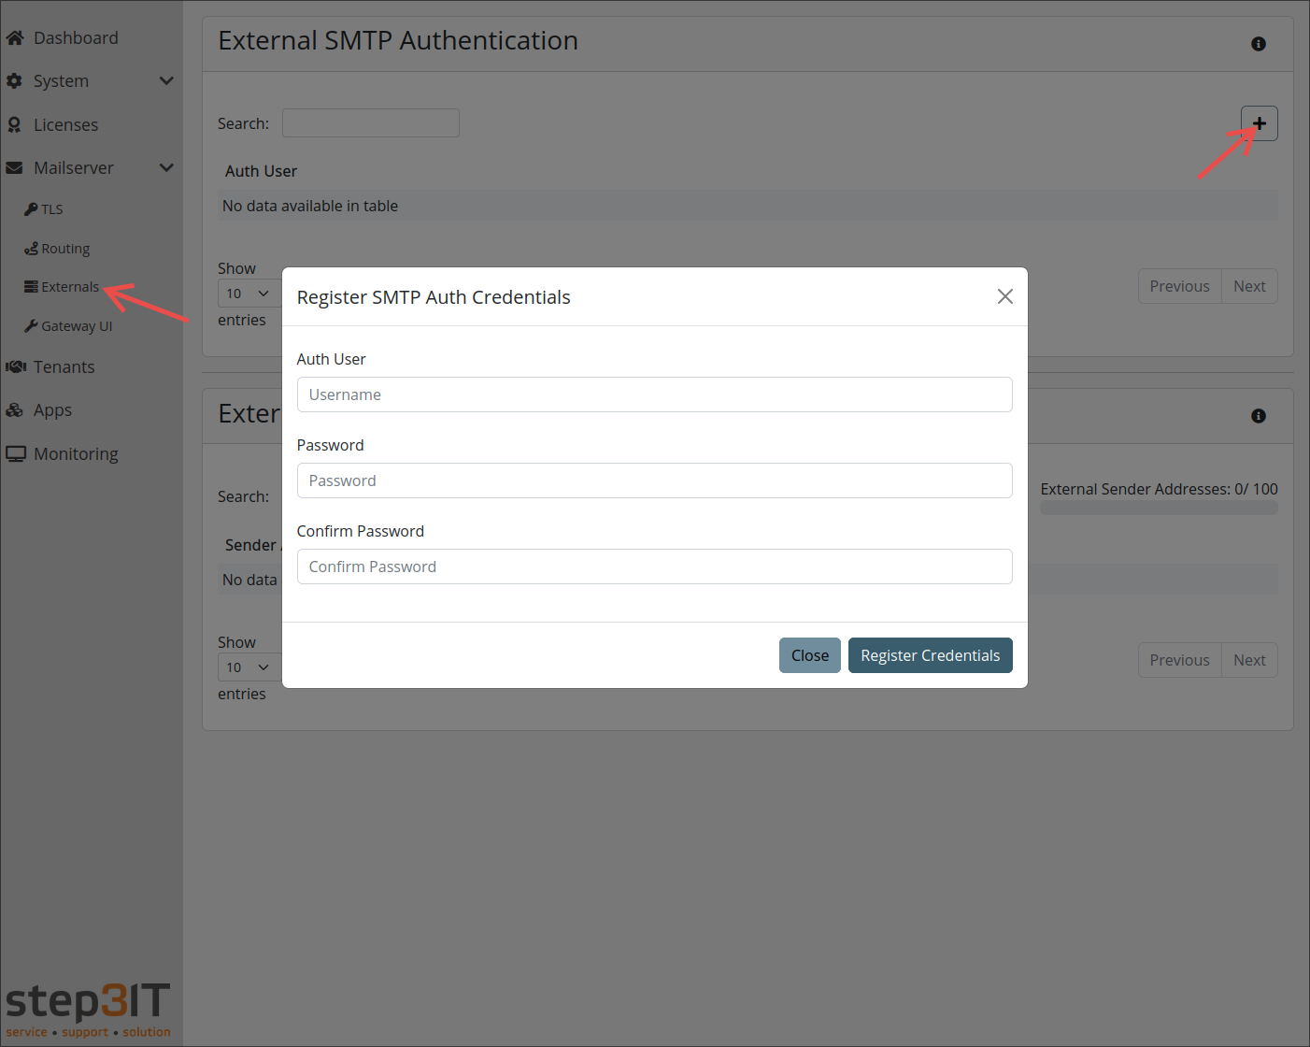Screen dimensions: 1310x1047
Task: Open the Dashboard via the home icon
Action: [x=15, y=37]
